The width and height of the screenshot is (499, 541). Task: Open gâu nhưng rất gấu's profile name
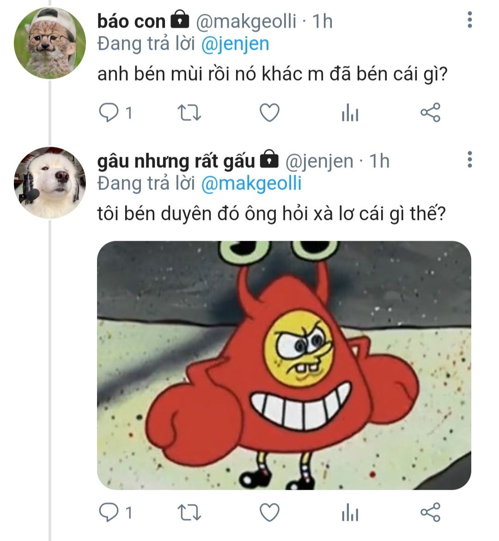(x=176, y=161)
